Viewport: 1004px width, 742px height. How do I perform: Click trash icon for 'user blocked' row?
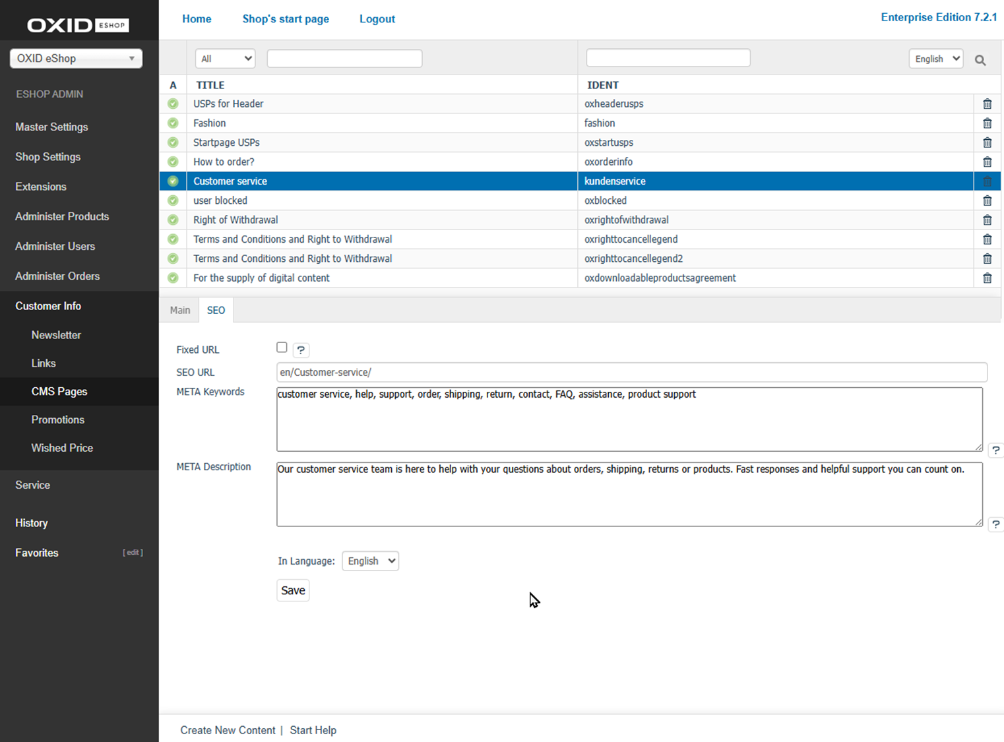click(x=987, y=201)
